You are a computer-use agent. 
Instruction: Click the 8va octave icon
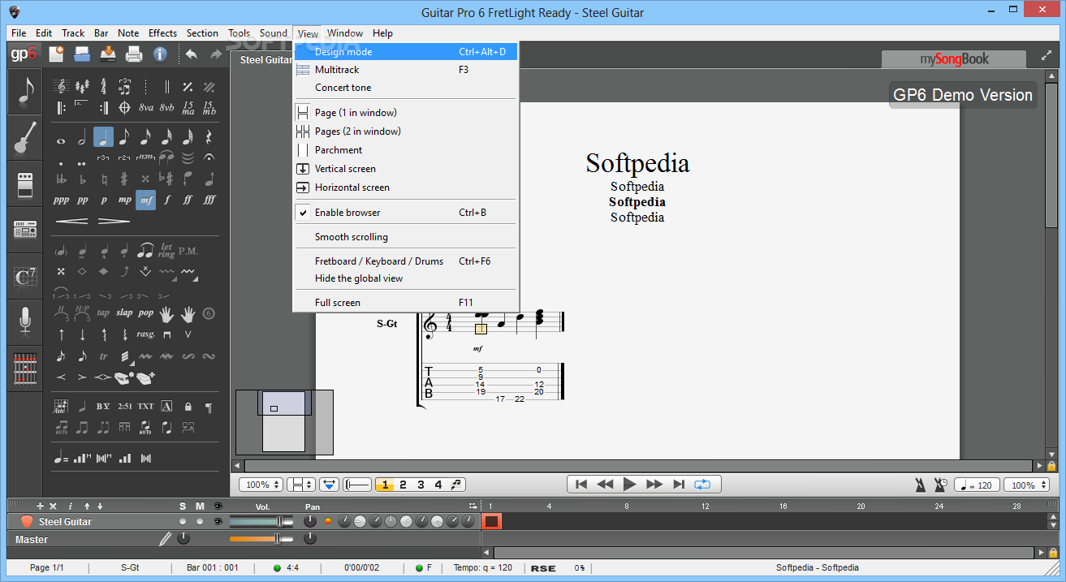(146, 107)
